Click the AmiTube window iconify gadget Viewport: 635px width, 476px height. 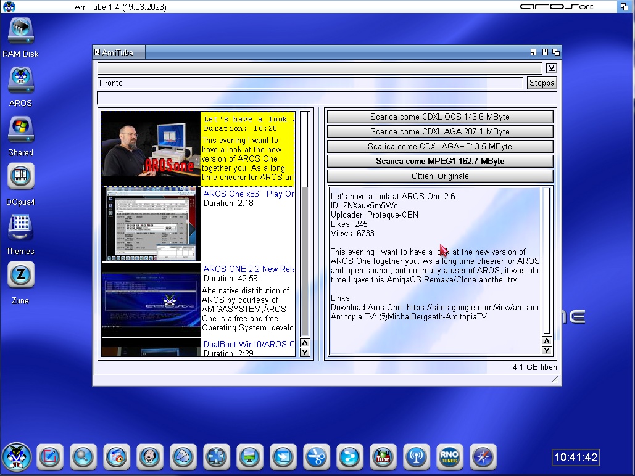point(533,52)
